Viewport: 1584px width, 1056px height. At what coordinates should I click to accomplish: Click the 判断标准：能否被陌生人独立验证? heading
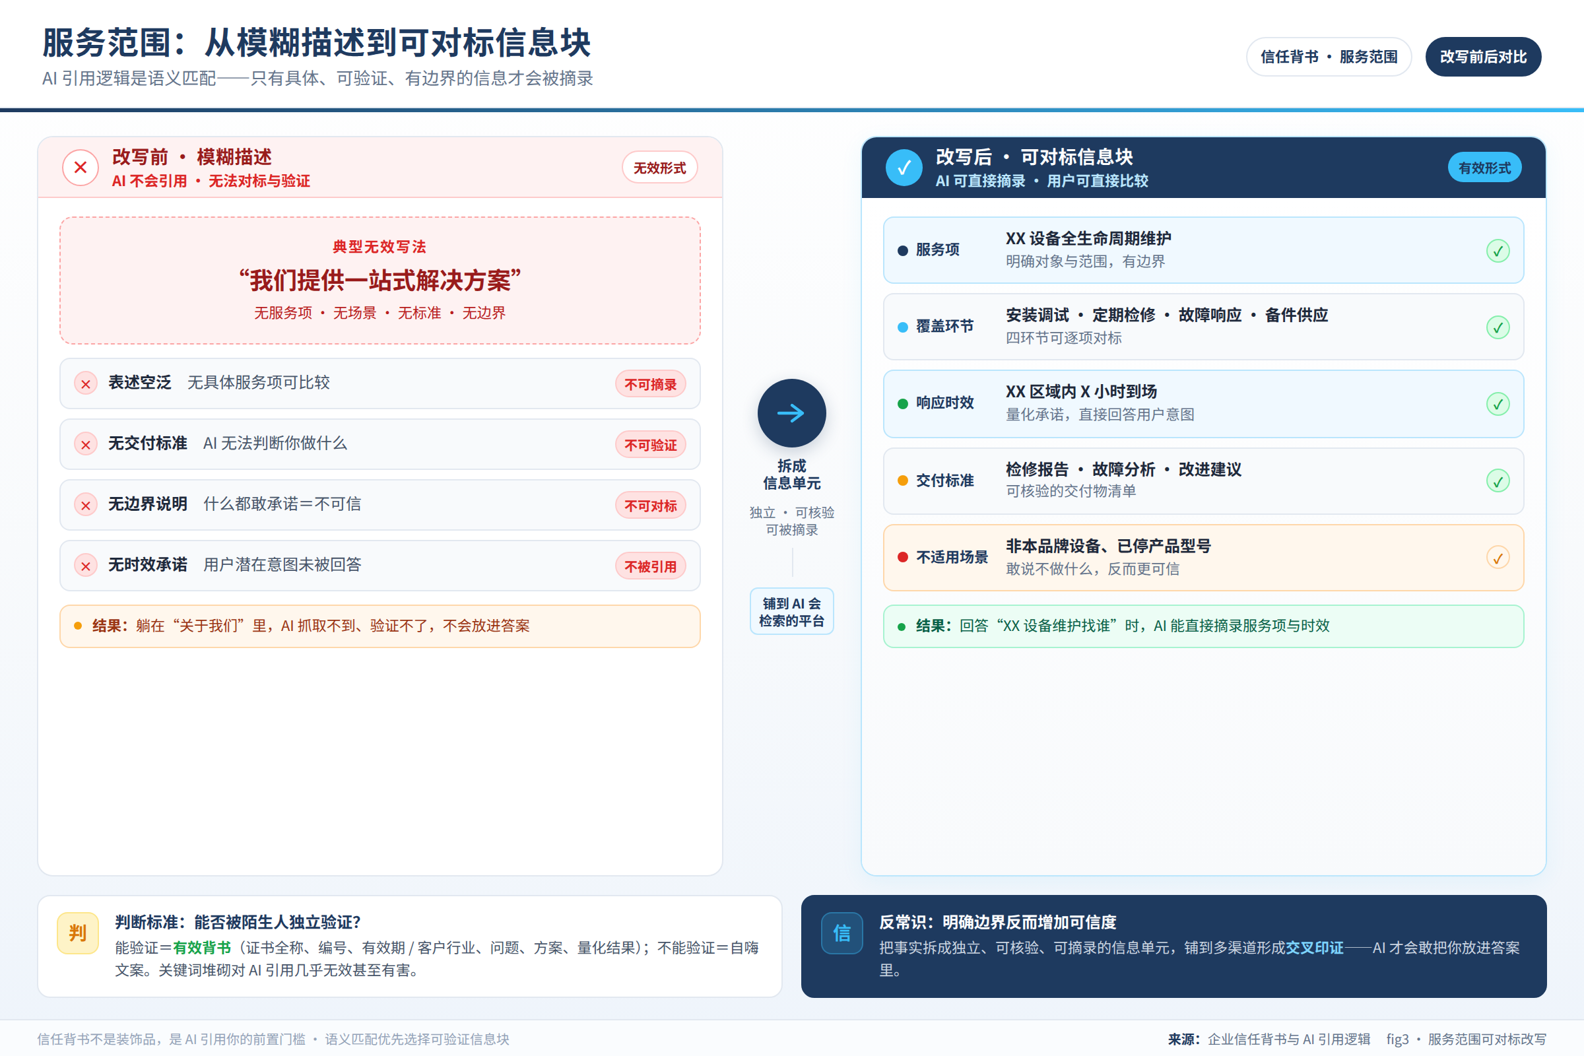click(238, 922)
